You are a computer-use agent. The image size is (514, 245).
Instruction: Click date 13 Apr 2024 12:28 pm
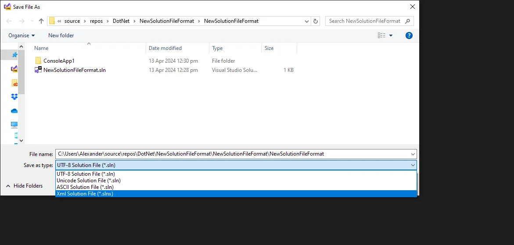(173, 70)
